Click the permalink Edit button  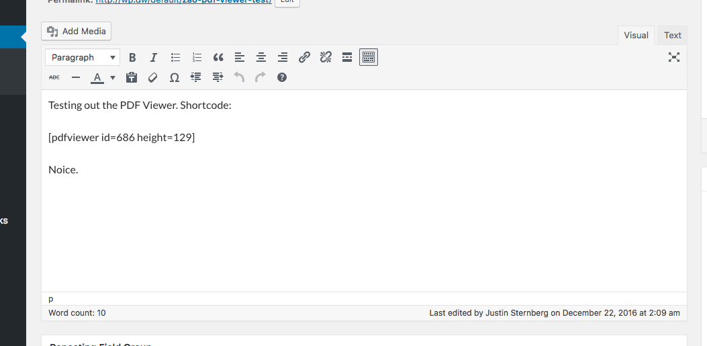pos(287,2)
